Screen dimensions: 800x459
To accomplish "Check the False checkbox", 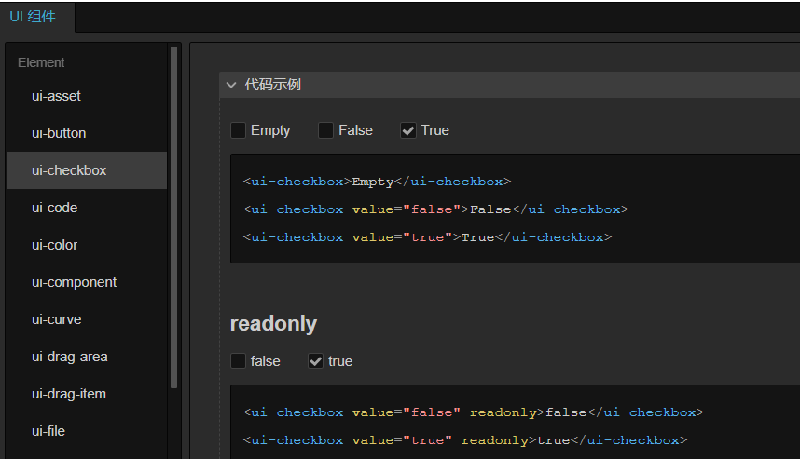I will 325,130.
